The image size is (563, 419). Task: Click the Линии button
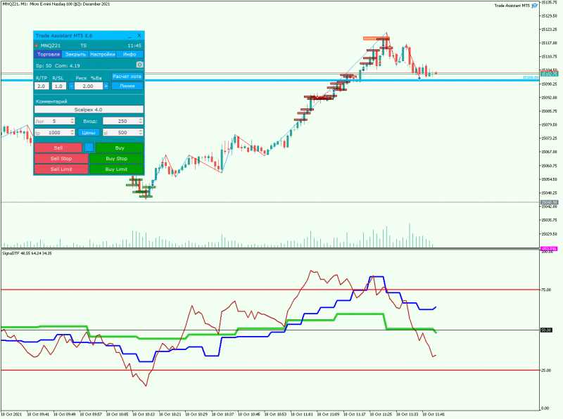tap(127, 86)
